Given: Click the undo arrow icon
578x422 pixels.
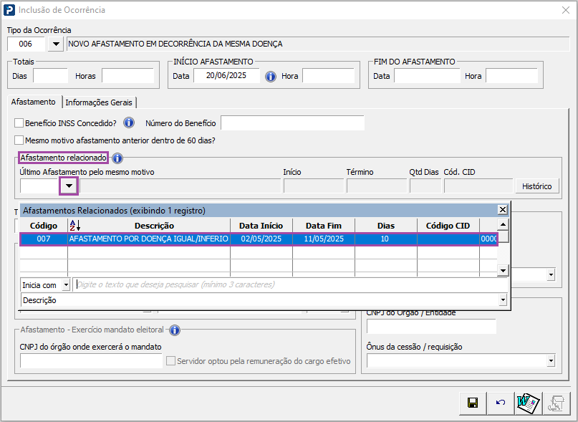Looking at the screenshot, I should pyautogui.click(x=501, y=403).
